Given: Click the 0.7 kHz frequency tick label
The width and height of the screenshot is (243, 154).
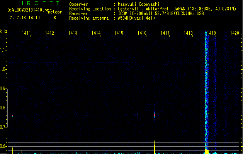Looking at the screenshot, I should point(3,127).
